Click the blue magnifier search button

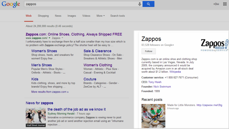pyautogui.click(x=149, y=4)
